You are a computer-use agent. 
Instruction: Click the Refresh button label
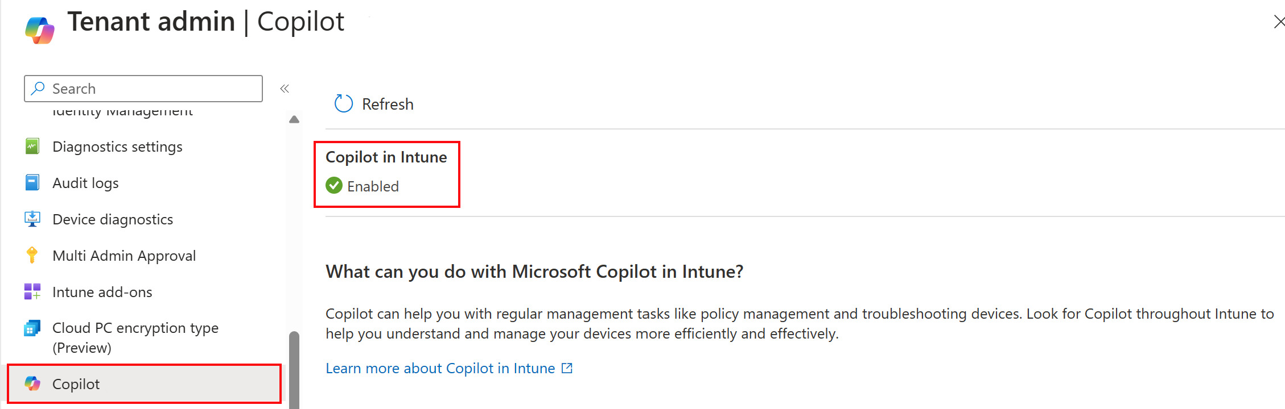point(388,104)
